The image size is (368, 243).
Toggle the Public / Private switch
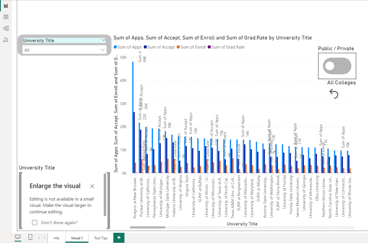(337, 66)
